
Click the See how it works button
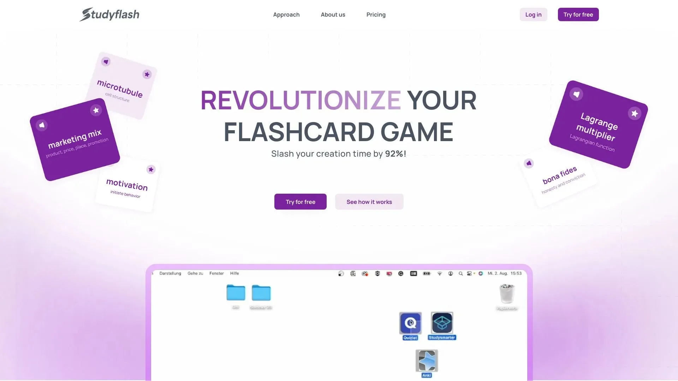click(369, 201)
